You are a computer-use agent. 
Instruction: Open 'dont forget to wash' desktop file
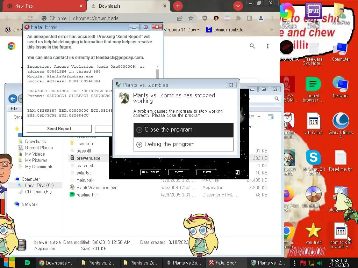(x=341, y=236)
